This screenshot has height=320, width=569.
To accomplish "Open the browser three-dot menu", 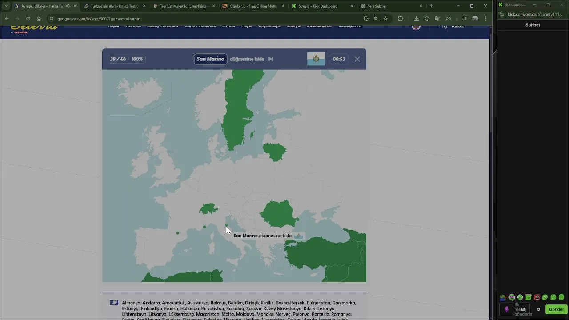I will 485,19.
